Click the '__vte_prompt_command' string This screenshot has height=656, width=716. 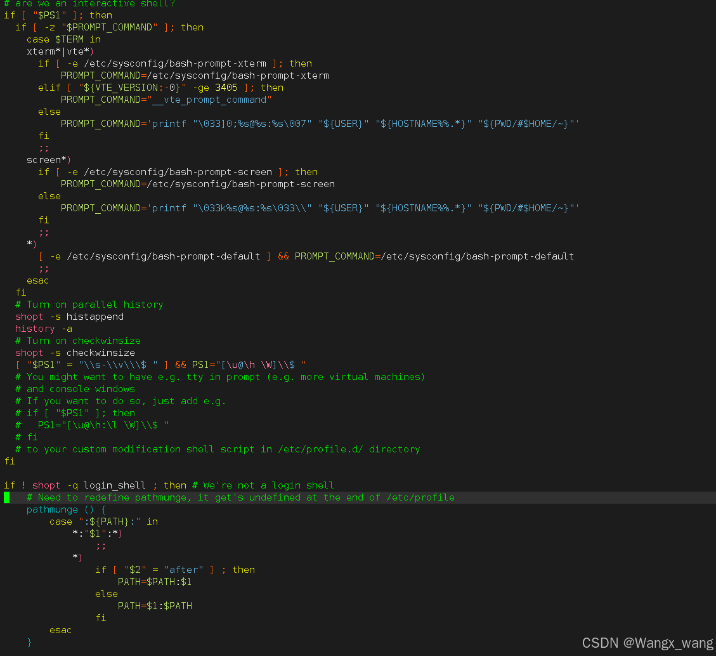pos(209,100)
